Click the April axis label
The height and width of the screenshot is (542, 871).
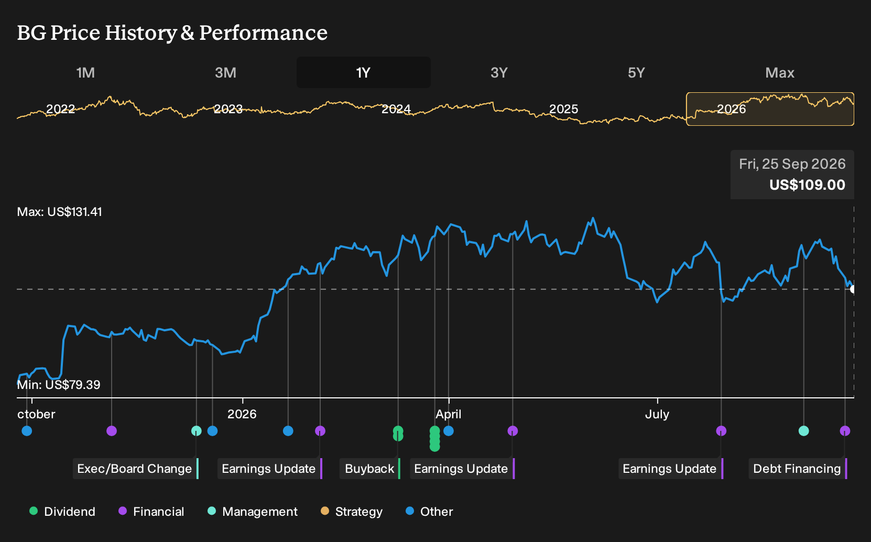pyautogui.click(x=449, y=414)
